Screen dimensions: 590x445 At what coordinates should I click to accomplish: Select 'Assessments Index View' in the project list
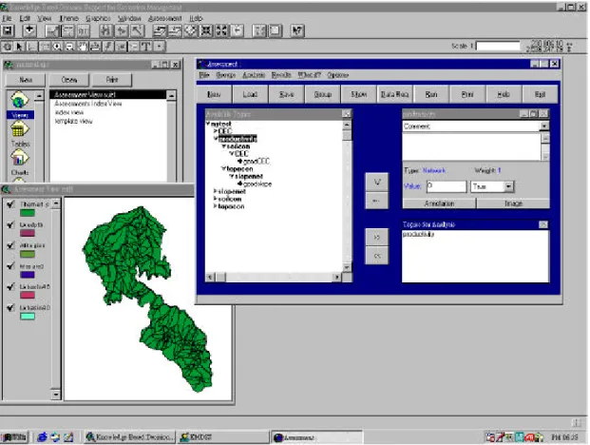pyautogui.click(x=88, y=104)
